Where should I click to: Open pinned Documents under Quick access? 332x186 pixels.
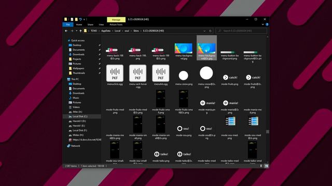coord(78,50)
